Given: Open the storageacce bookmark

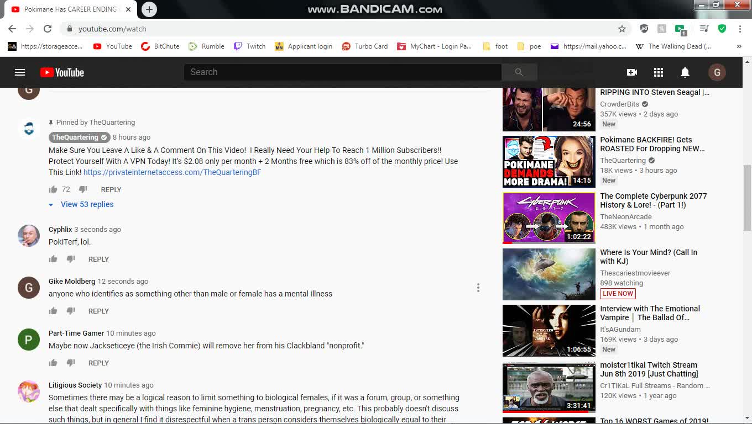Looking at the screenshot, I should [45, 46].
